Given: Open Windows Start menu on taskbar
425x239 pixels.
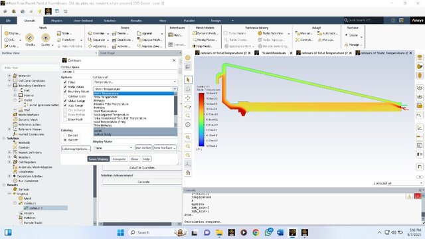Looking at the screenshot, I should 120,232.
